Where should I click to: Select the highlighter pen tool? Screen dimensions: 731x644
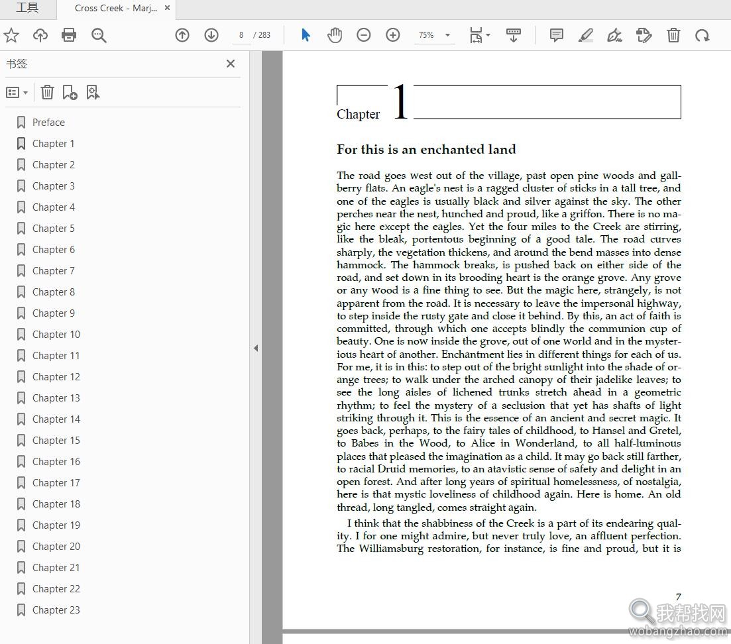(586, 35)
